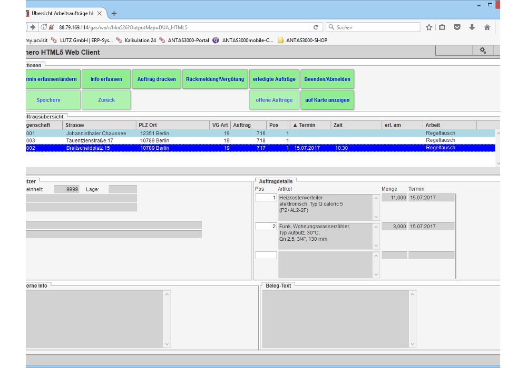Show order locations via auf Karte anzeigen
This screenshot has width=527, height=368.
[327, 100]
